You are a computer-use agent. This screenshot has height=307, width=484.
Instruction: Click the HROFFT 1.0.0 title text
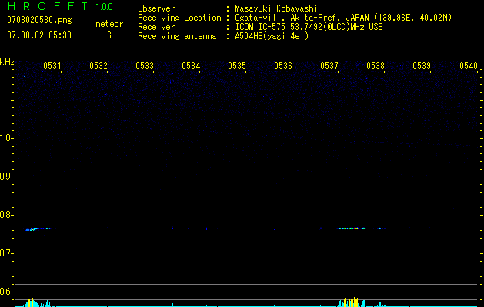(x=60, y=6)
